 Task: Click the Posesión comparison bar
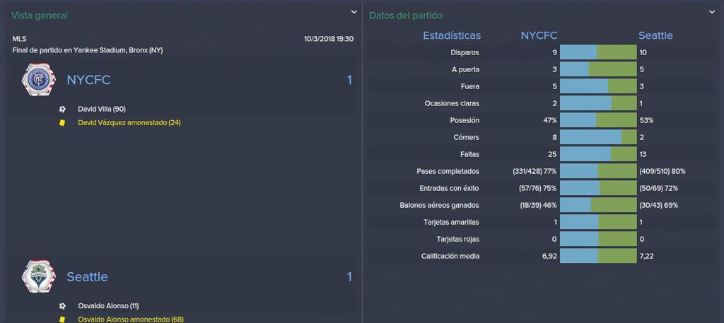598,120
